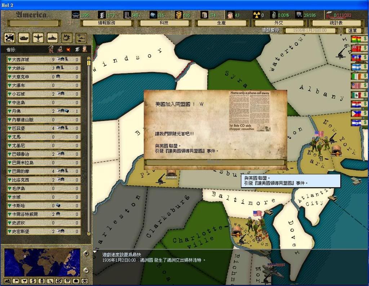Click the world minimap
The height and width of the screenshot is (286, 369).
pyautogui.click(x=42, y=262)
